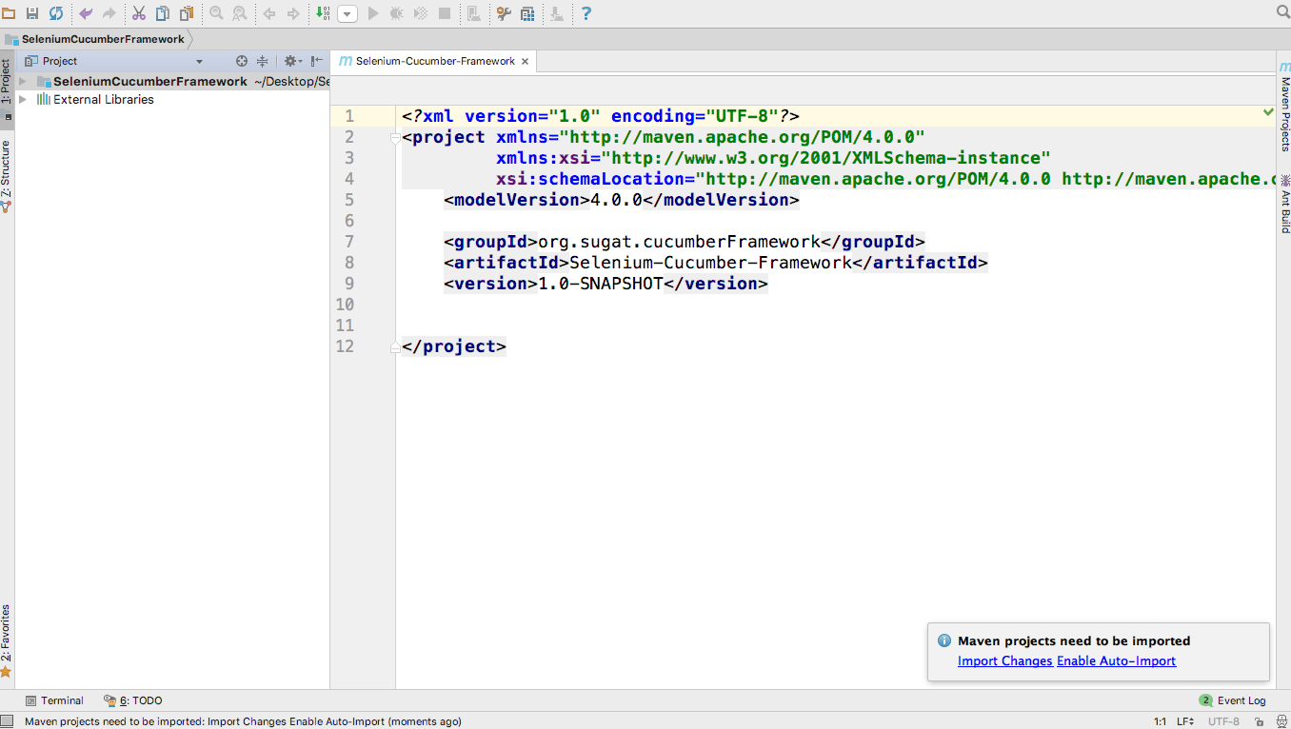Click the green inspection checkmark
This screenshot has height=729, width=1291.
[1268, 112]
